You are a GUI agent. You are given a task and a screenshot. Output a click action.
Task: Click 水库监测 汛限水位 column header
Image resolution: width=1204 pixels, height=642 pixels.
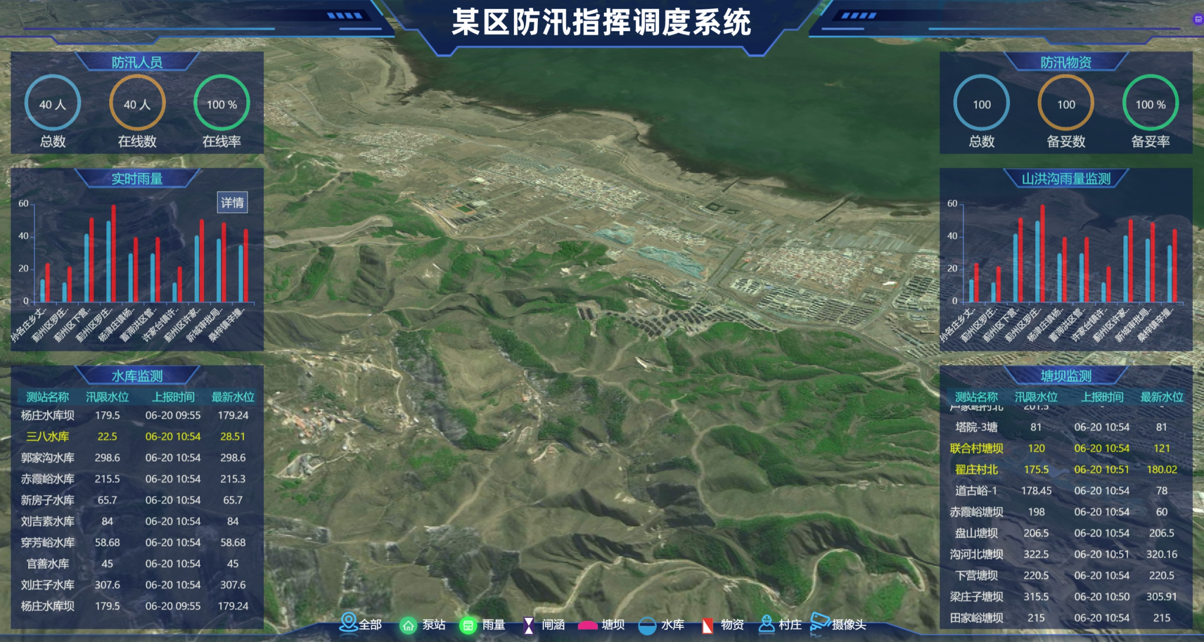click(108, 397)
